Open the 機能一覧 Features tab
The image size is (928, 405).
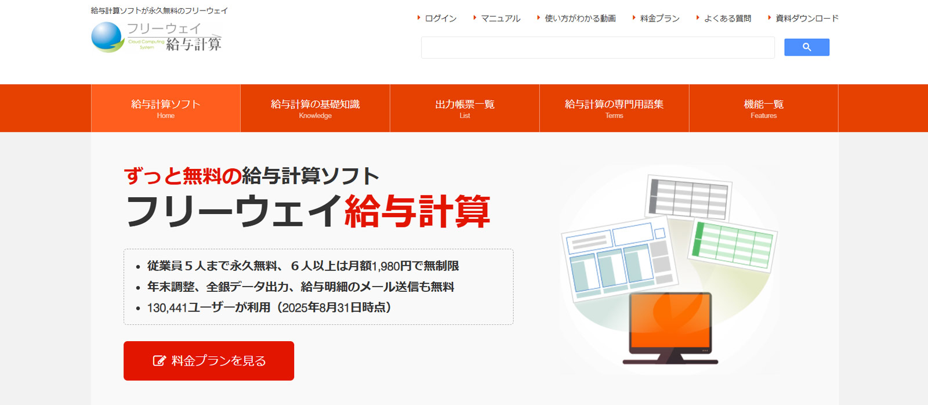763,108
